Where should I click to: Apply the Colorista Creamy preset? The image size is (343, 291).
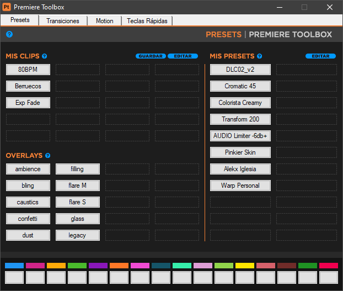pos(240,103)
